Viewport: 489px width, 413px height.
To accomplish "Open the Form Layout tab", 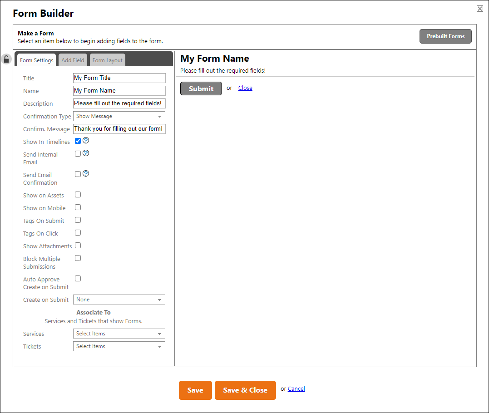I will pyautogui.click(x=107, y=59).
